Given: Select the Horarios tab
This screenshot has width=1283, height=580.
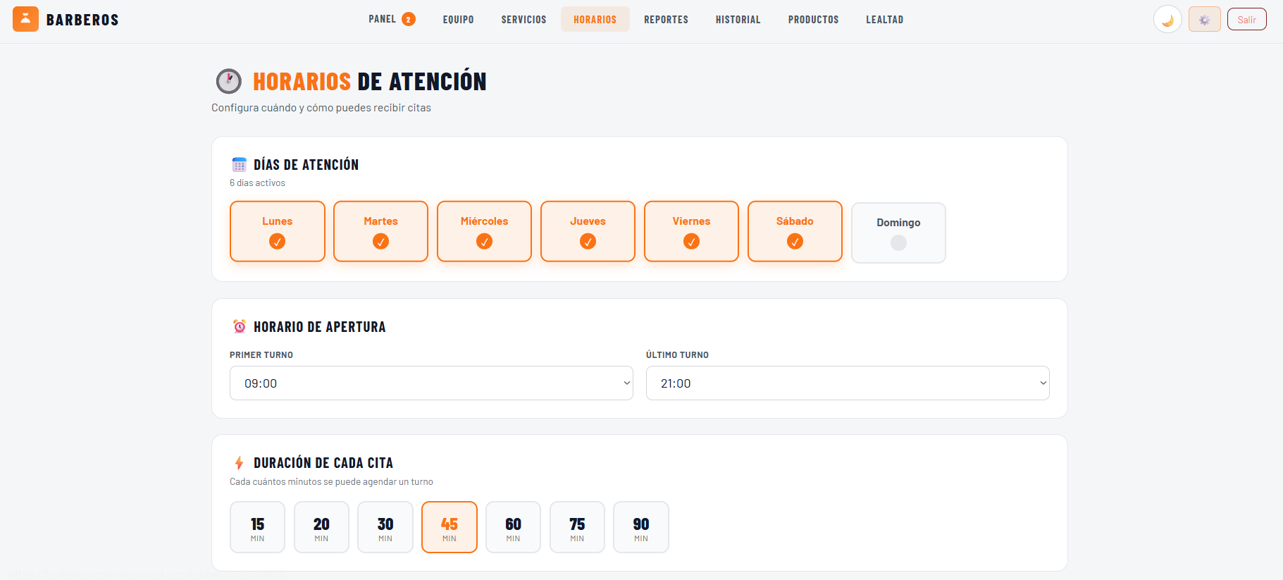Looking at the screenshot, I should click(595, 20).
